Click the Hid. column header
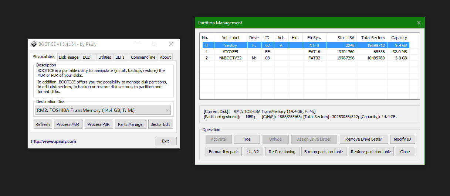This screenshot has width=450, height=196. (295, 38)
